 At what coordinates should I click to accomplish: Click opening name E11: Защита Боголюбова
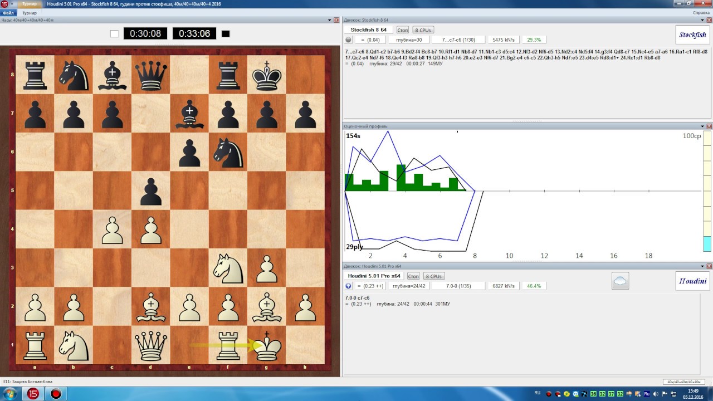pos(28,382)
